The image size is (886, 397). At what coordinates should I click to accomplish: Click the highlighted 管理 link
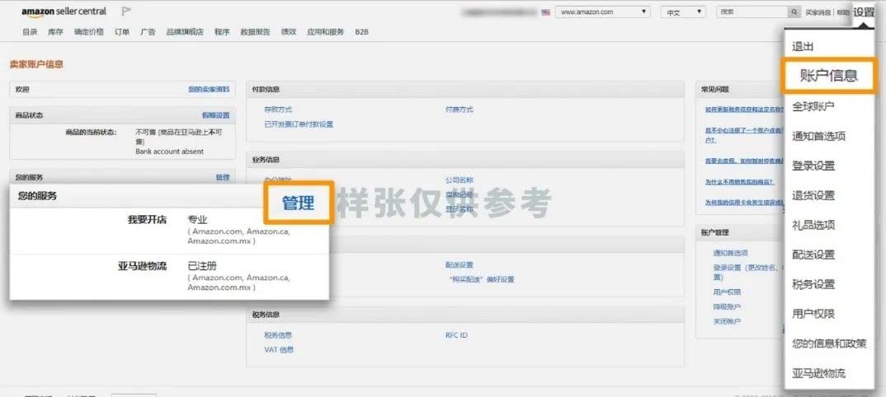pyautogui.click(x=298, y=203)
